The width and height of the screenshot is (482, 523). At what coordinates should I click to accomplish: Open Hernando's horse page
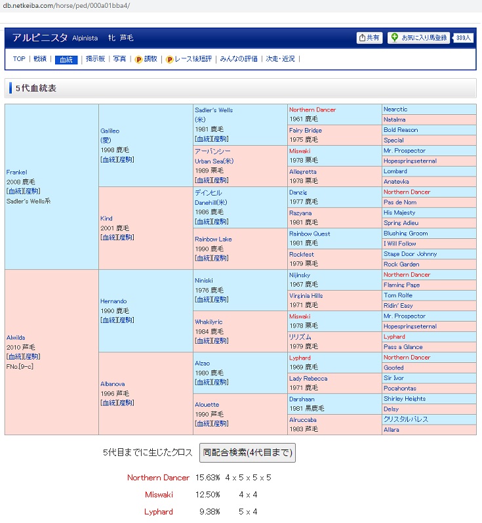click(113, 301)
